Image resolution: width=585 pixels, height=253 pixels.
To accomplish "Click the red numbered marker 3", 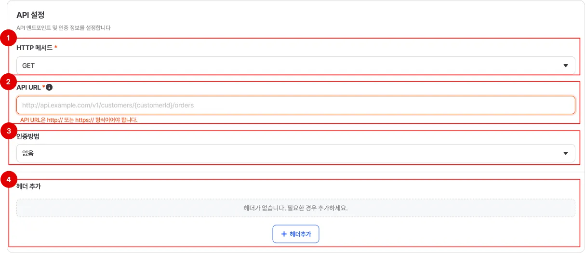I will (8, 132).
